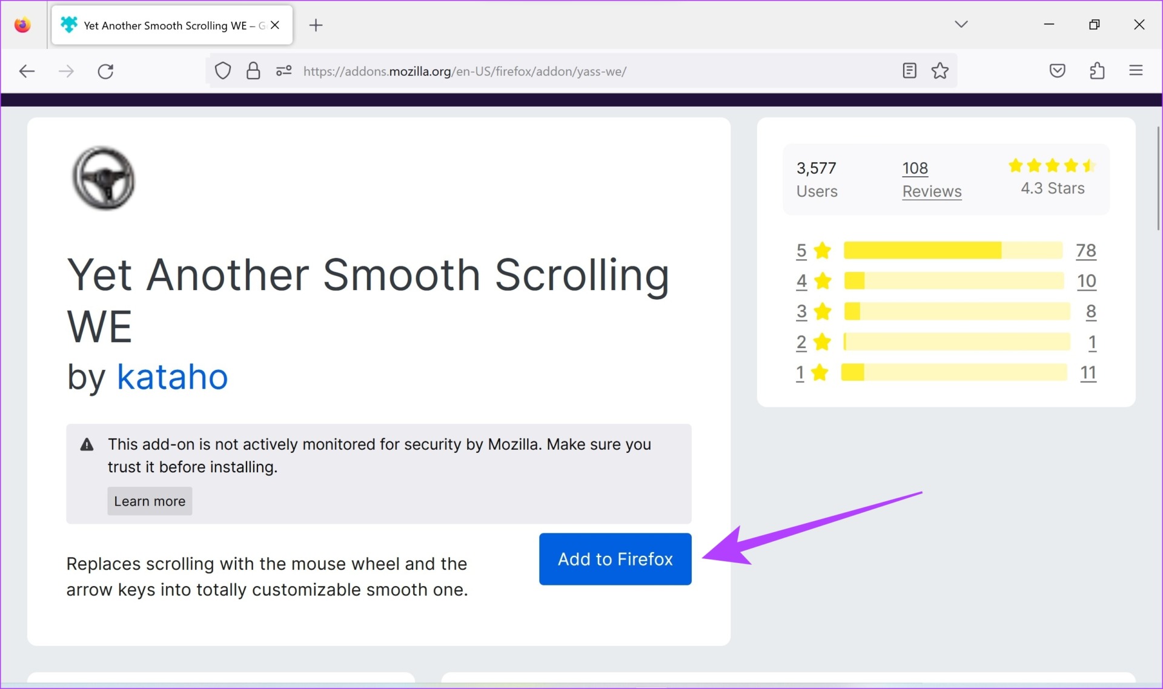Open the Firefox hamburger application menu
The width and height of the screenshot is (1163, 689).
pyautogui.click(x=1136, y=71)
